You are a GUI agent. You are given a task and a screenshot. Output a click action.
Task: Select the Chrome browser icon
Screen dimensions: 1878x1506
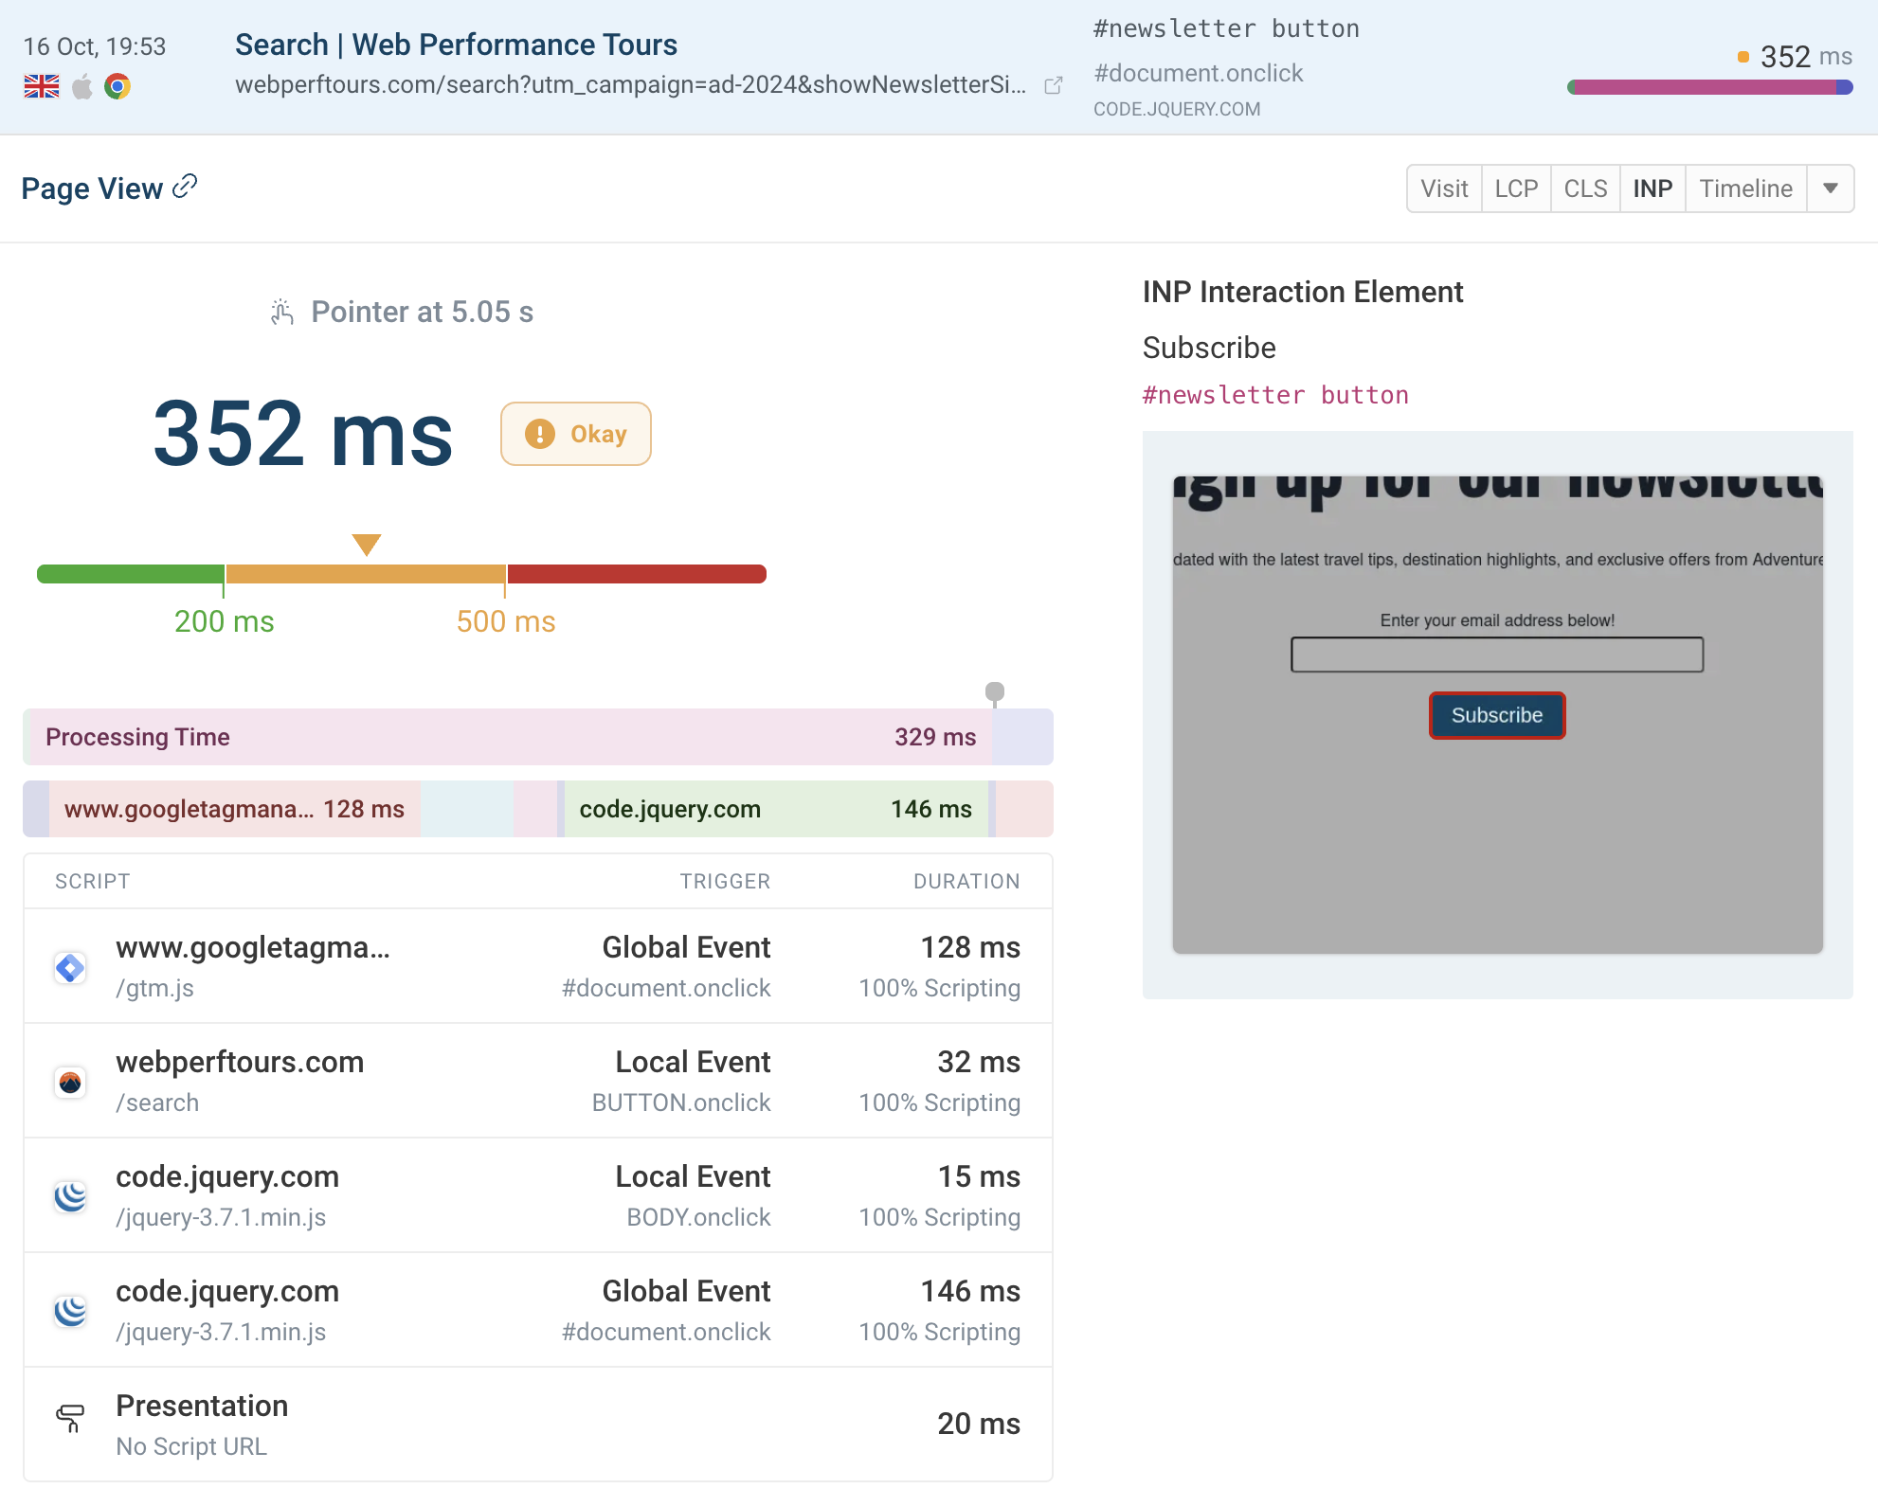117,87
